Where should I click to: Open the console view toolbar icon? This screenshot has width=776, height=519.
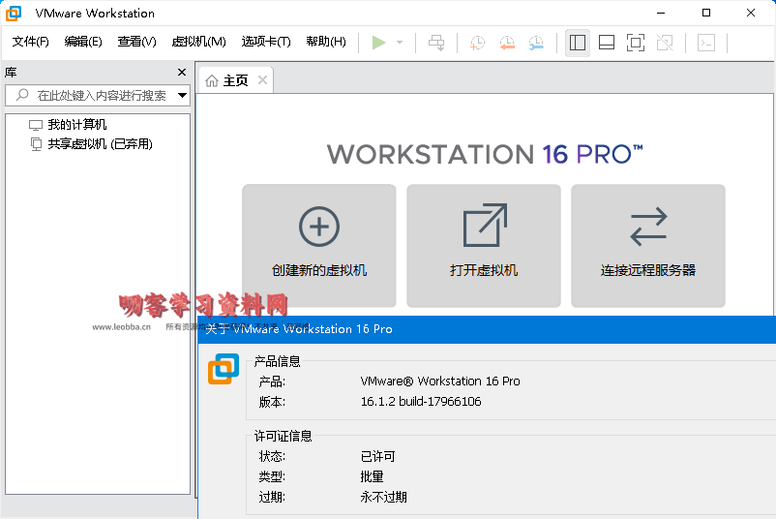706,43
